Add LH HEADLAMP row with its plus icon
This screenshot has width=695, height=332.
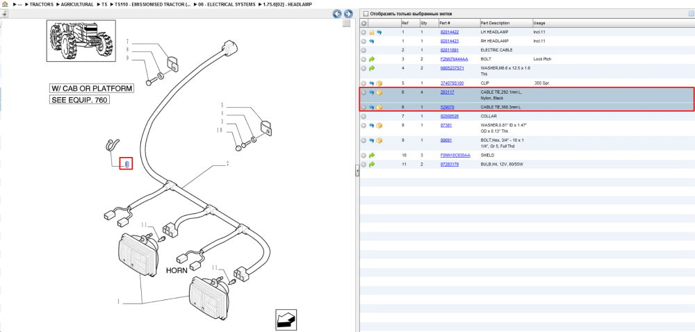click(x=363, y=33)
